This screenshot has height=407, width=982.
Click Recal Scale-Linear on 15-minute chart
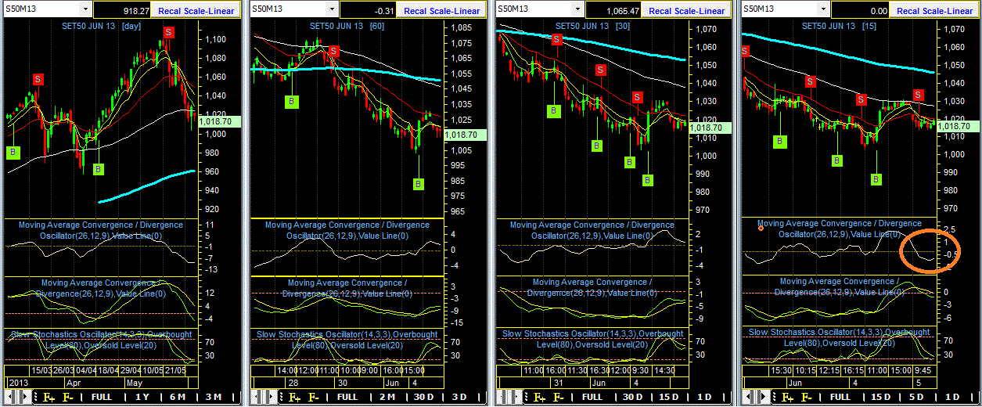click(x=935, y=11)
